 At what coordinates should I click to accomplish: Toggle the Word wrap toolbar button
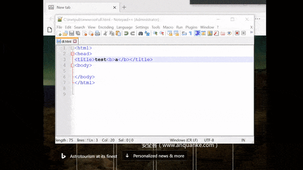coord(184,34)
